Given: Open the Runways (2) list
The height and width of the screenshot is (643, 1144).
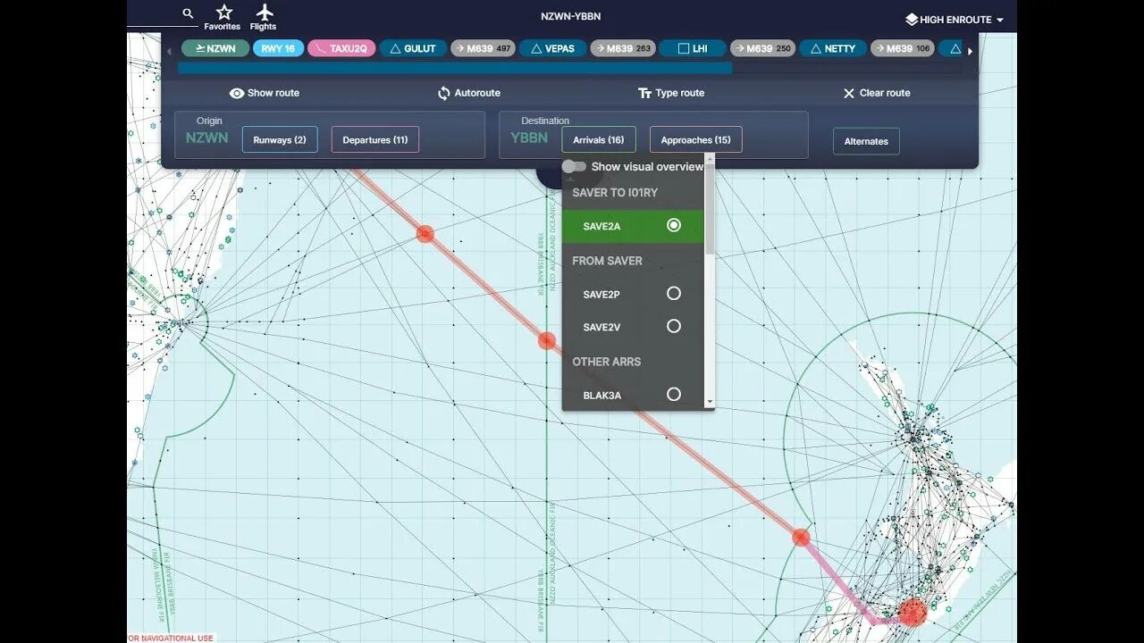Looking at the screenshot, I should (x=280, y=140).
